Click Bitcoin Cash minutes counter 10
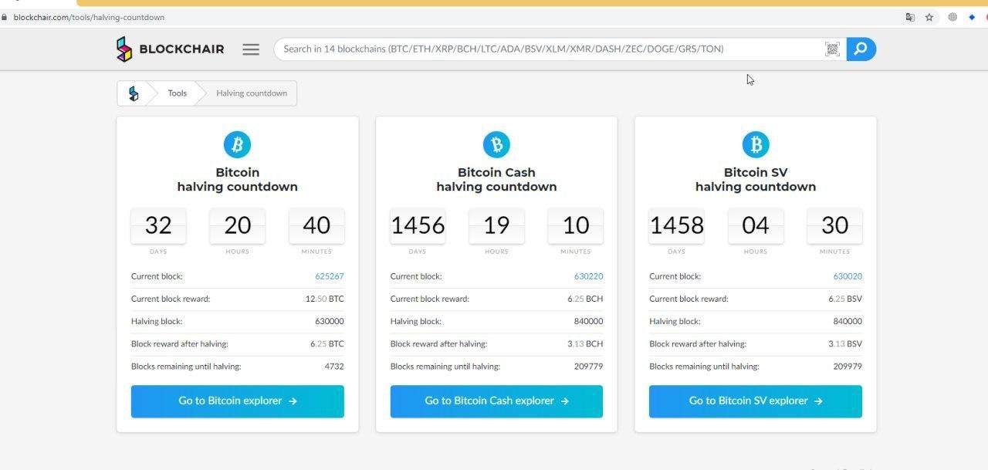 click(x=576, y=225)
